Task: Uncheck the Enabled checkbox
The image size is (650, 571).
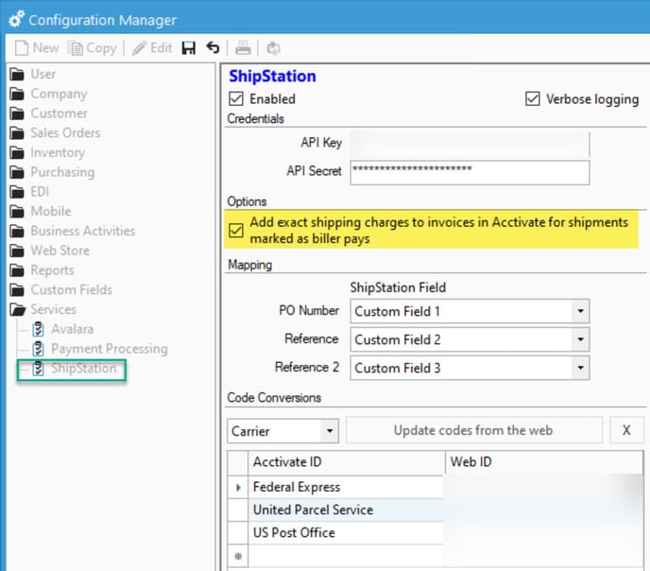Action: pos(236,99)
